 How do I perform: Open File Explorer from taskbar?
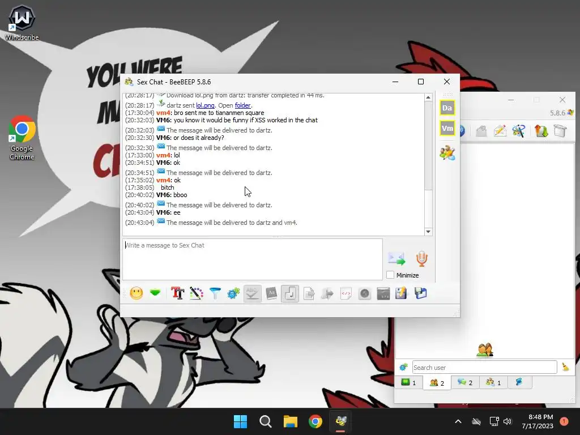pos(291,421)
